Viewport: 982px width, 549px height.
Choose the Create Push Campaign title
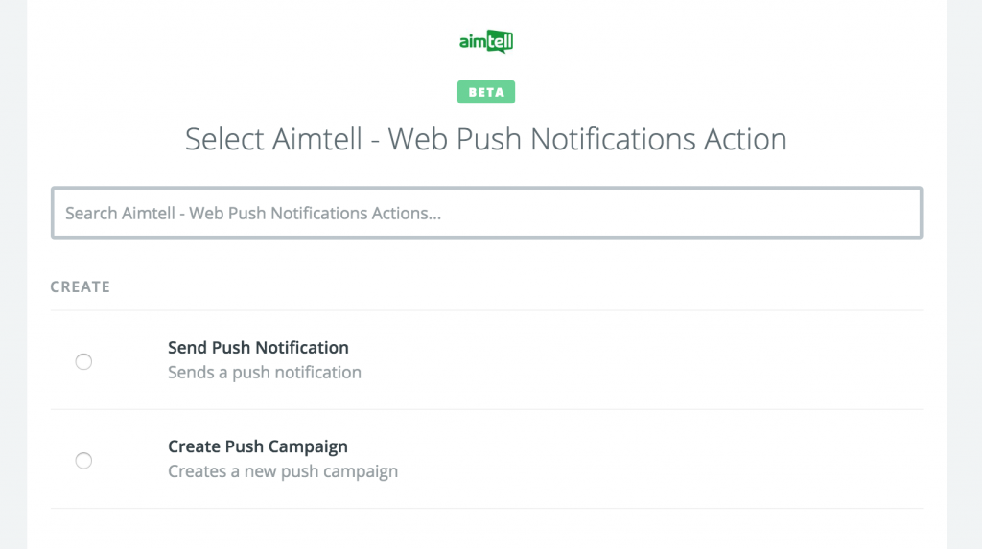click(257, 446)
